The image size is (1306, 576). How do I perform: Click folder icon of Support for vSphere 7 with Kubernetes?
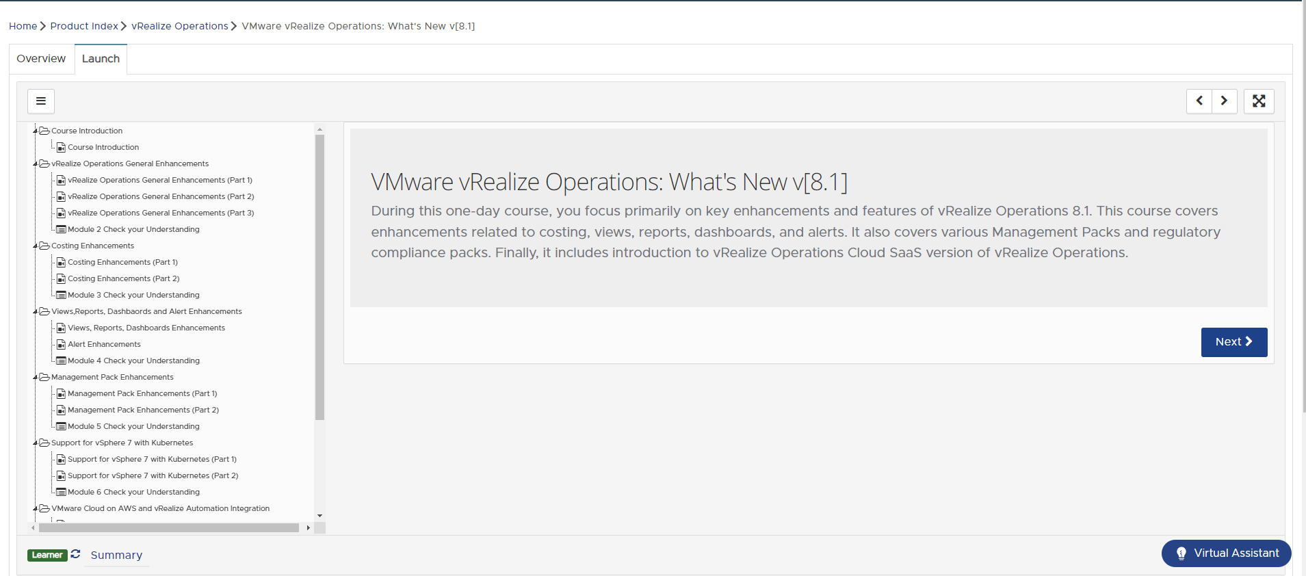point(44,443)
